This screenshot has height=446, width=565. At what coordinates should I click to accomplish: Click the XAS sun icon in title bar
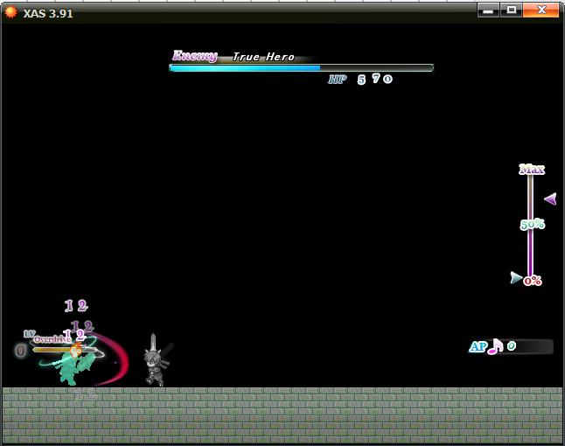(10, 12)
